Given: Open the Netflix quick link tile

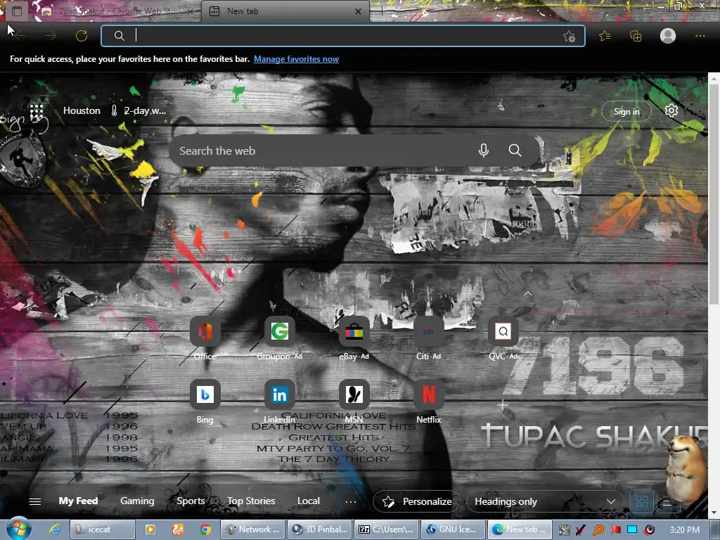Looking at the screenshot, I should [428, 394].
